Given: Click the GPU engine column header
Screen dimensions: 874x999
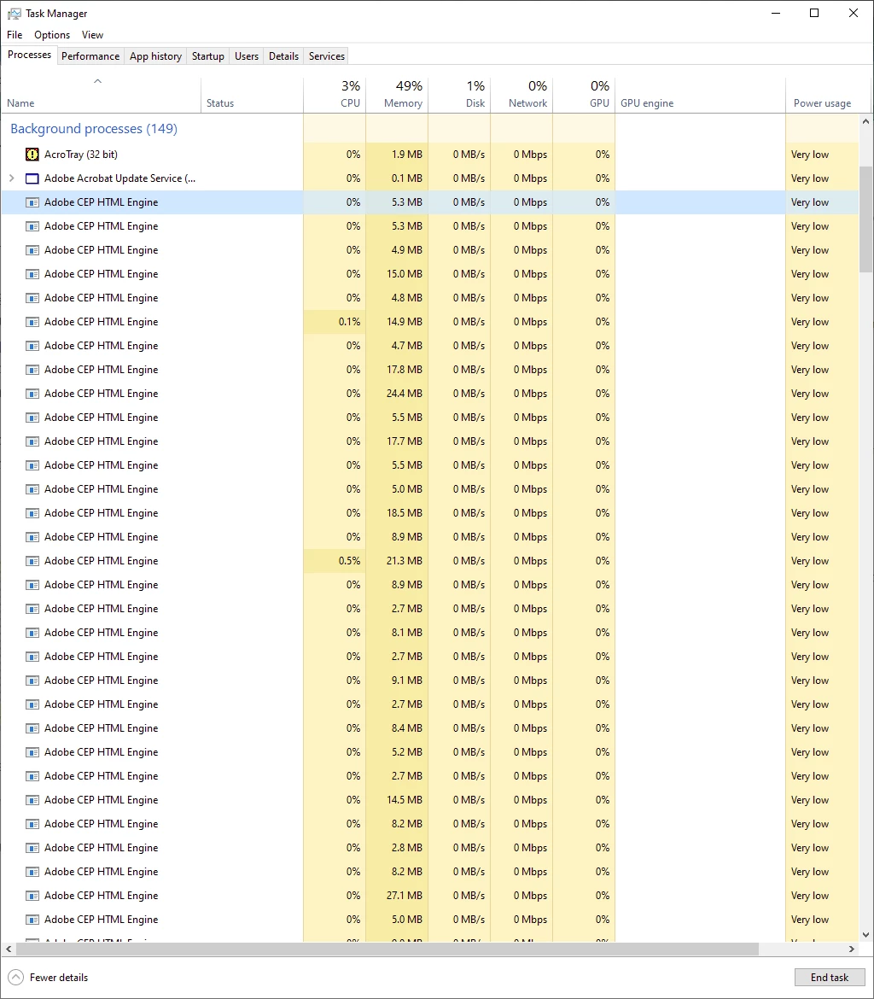Looking at the screenshot, I should [700, 95].
